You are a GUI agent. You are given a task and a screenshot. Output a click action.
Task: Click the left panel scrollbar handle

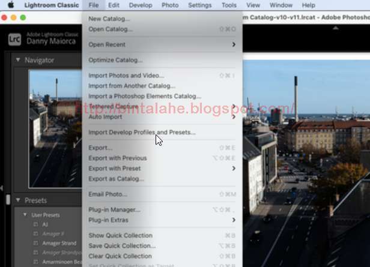click(x=8, y=199)
